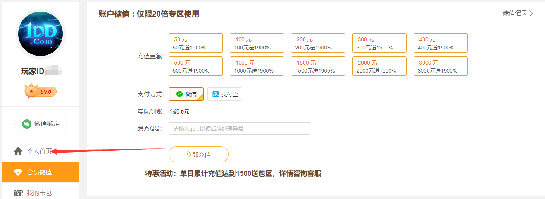This screenshot has height=199, width=545.
Task: Click the home icon beside 个人首页
Action: (x=18, y=151)
